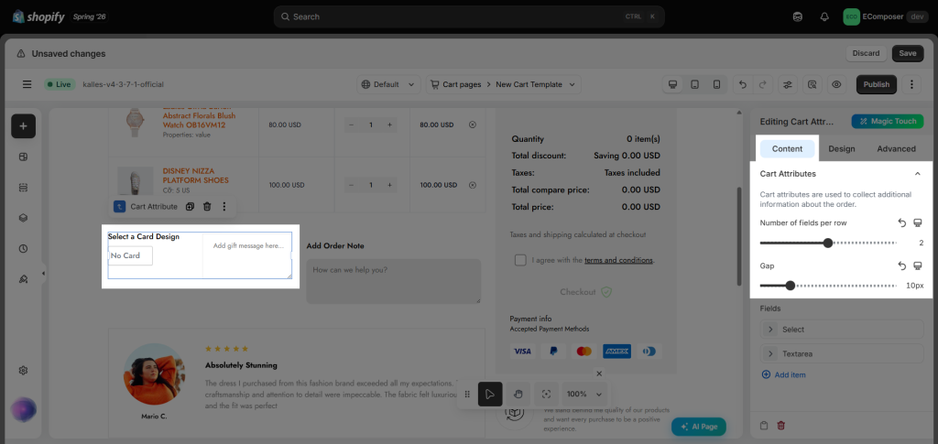Click the Add gift message textarea
The width and height of the screenshot is (938, 444).
click(247, 255)
